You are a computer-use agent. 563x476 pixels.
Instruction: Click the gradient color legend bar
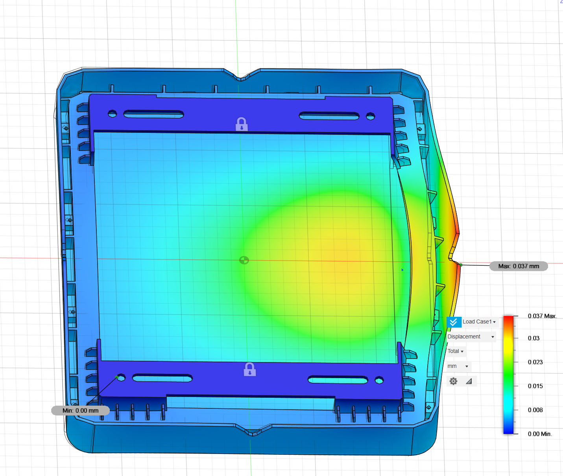coord(508,375)
